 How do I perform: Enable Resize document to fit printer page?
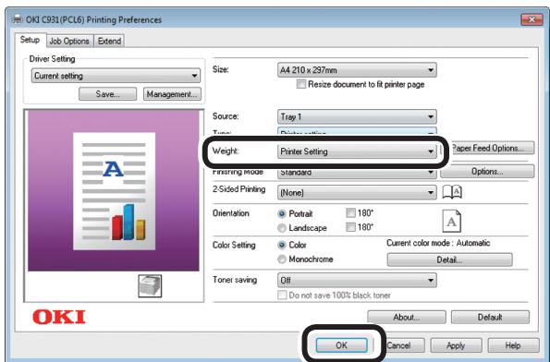(x=301, y=84)
